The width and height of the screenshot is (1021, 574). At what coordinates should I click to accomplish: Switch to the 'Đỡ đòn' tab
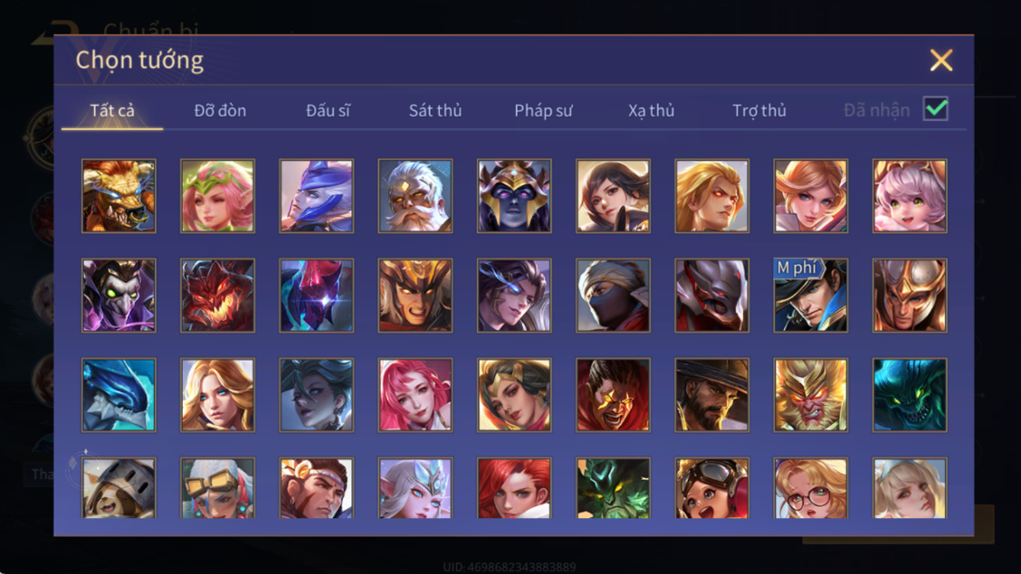point(220,110)
